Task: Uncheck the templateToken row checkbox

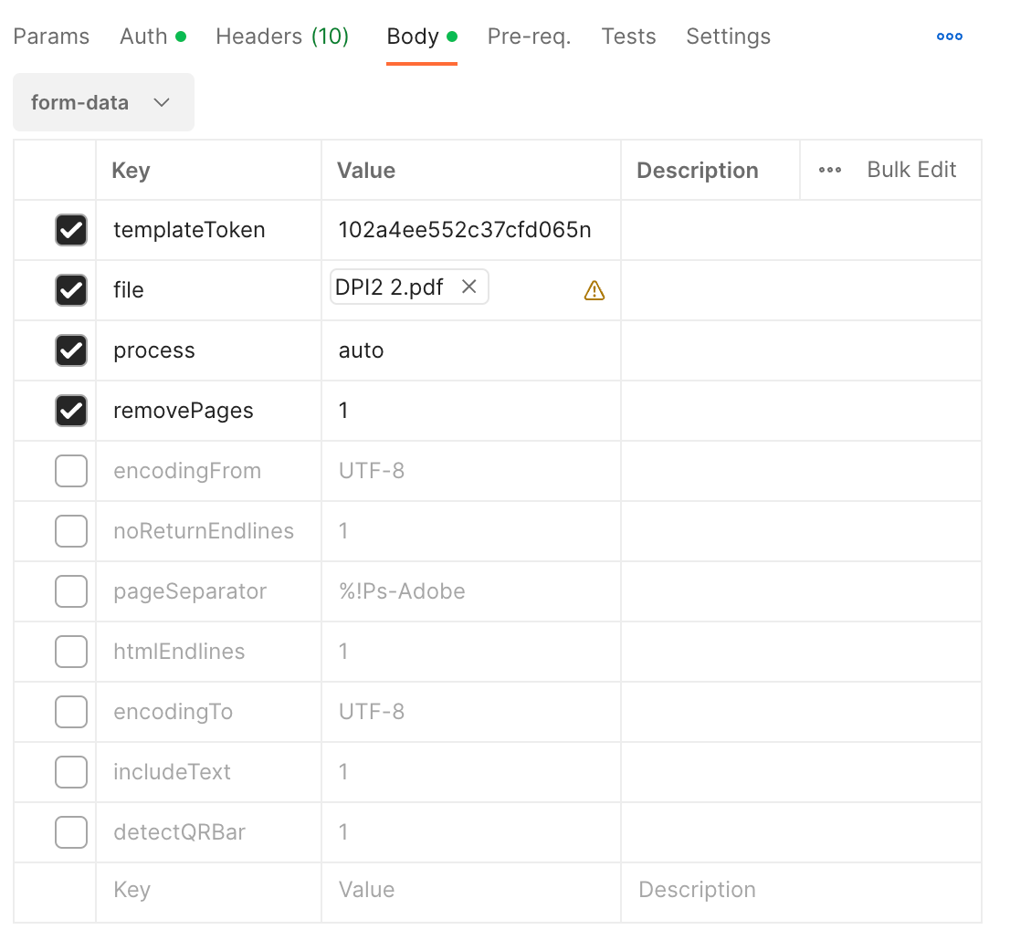Action: pos(71,230)
